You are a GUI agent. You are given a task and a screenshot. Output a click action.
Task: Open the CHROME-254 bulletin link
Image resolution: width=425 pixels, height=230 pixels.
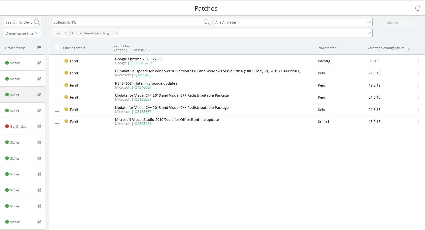pos(141,63)
